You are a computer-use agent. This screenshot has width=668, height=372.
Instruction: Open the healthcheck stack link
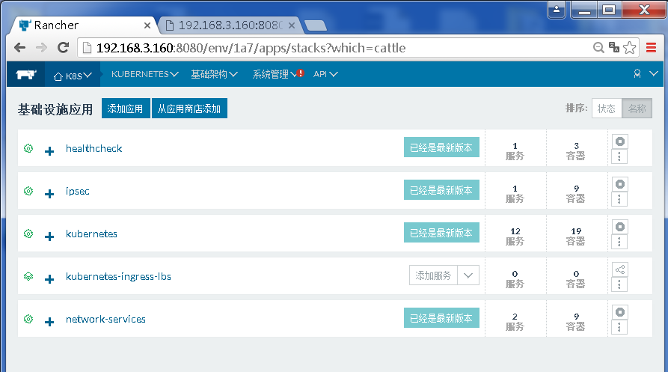(x=94, y=148)
